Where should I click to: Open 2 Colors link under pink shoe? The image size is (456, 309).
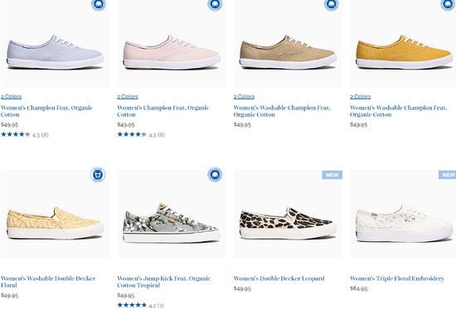(x=128, y=96)
